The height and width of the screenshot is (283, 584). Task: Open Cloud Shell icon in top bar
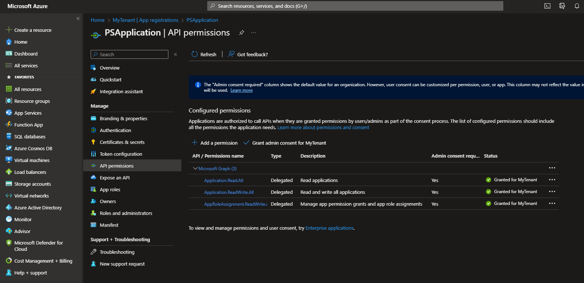point(547,6)
